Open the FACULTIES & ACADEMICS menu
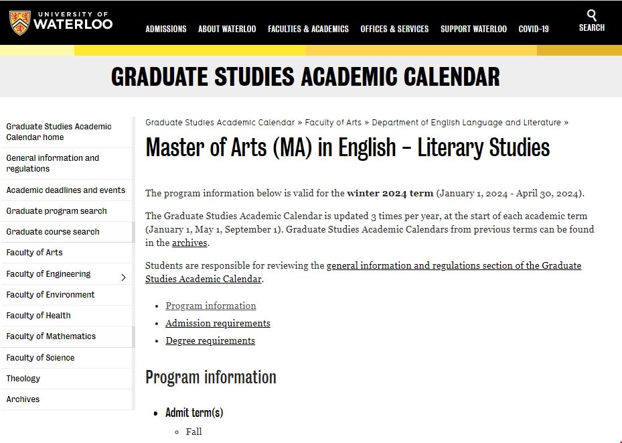This screenshot has height=443, width=622. (x=308, y=29)
